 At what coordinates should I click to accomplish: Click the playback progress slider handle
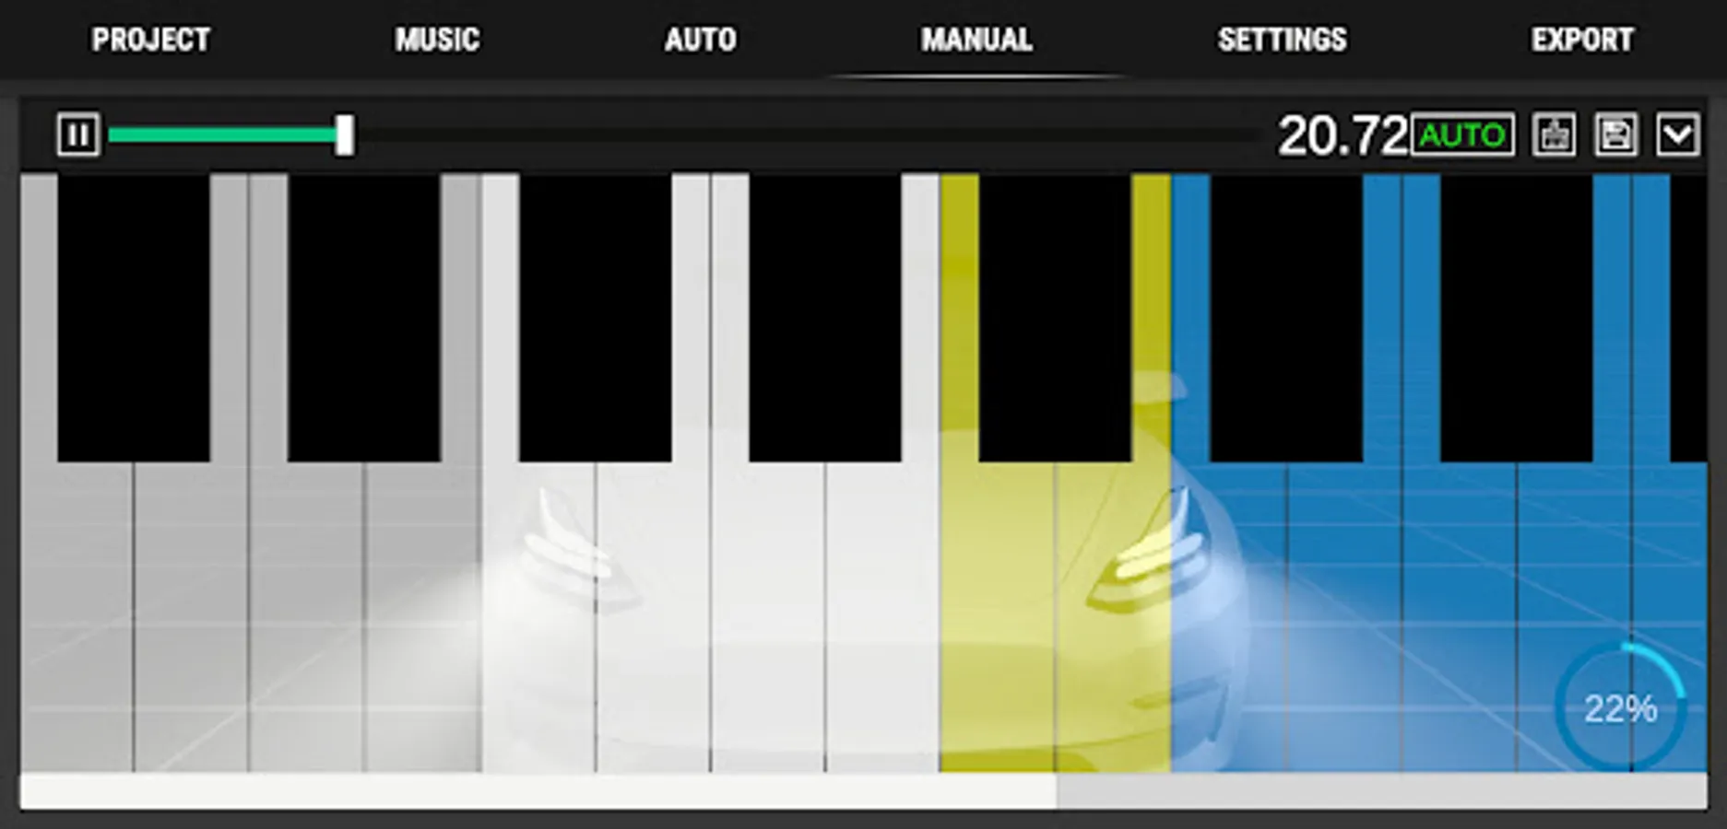pyautogui.click(x=344, y=135)
